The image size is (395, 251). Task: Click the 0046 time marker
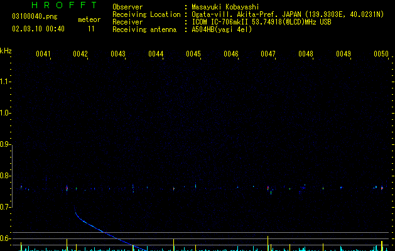point(231,54)
